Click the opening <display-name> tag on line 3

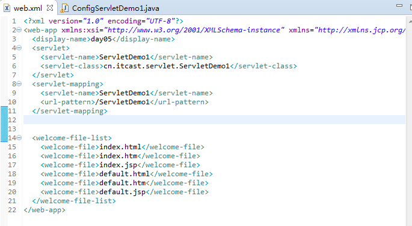61,39
